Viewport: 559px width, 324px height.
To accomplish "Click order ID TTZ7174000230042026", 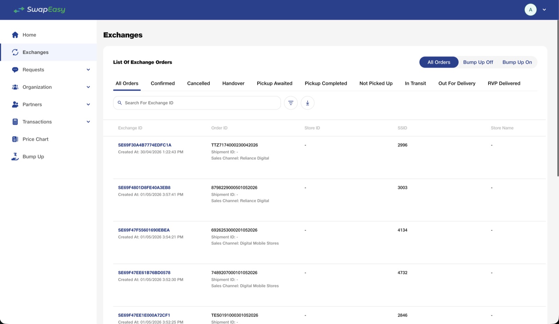I will pyautogui.click(x=234, y=145).
